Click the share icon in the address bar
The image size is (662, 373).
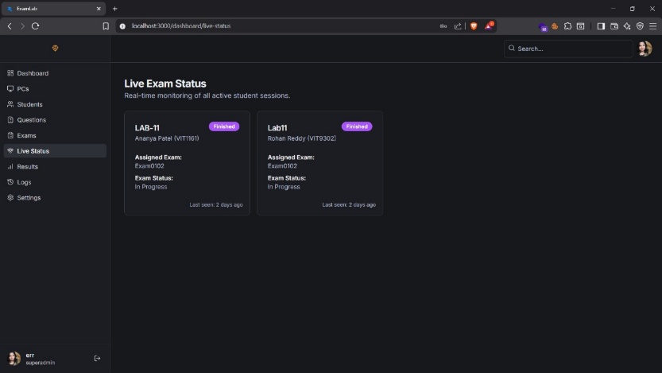[x=458, y=26]
